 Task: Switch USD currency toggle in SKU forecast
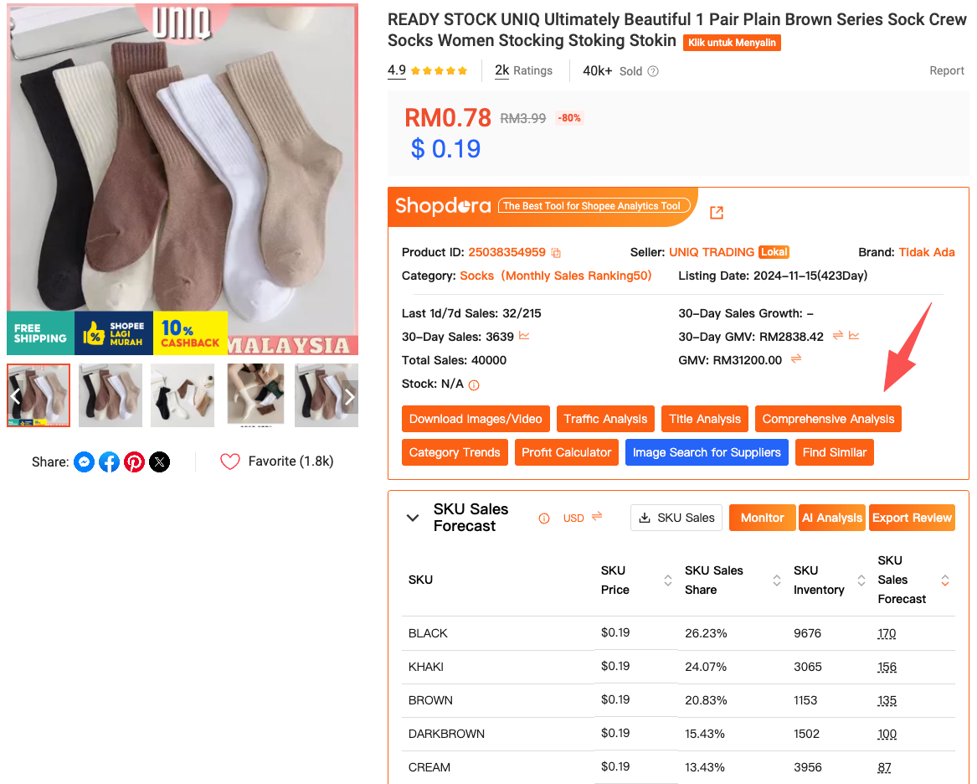click(x=597, y=517)
